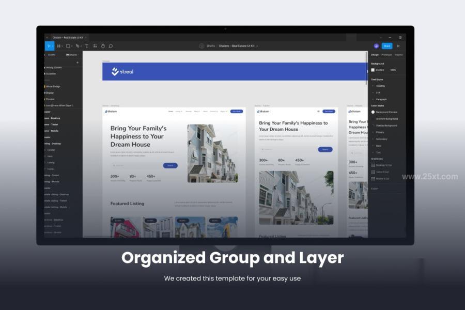The image size is (465, 310).
Task: Select the Rectangle shape tool
Action: tap(68, 46)
